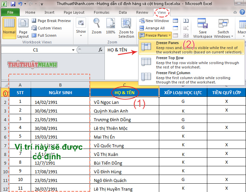The height and width of the screenshot is (192, 246).
Task: Toggle Full Screen view
Action: click(x=44, y=35)
